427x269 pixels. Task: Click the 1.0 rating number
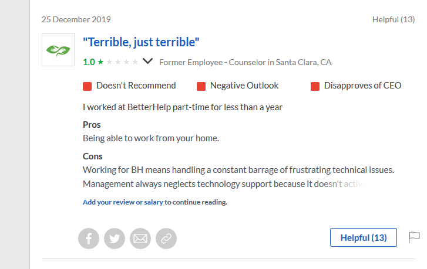(x=89, y=62)
